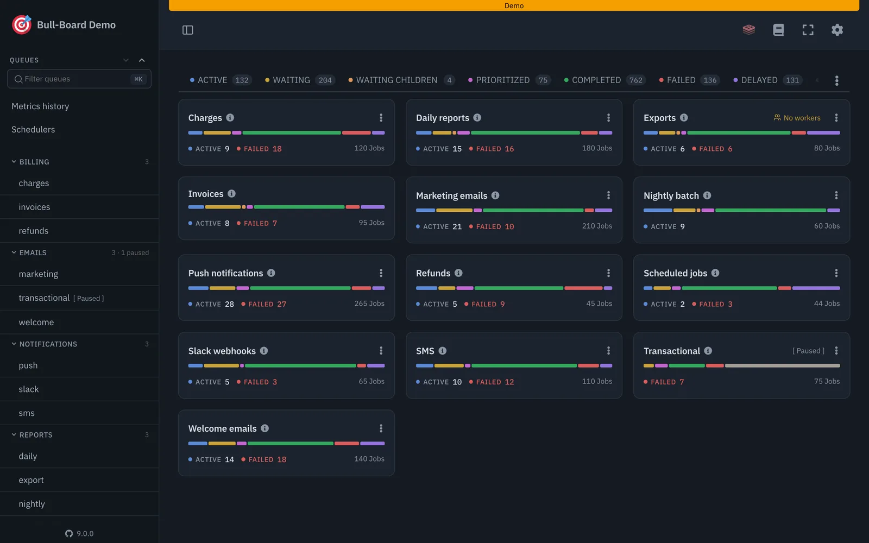Select the ACTIVE status tab

pos(220,80)
